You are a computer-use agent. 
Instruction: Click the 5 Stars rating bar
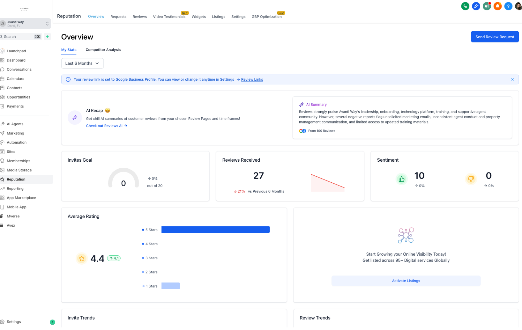[215, 230]
